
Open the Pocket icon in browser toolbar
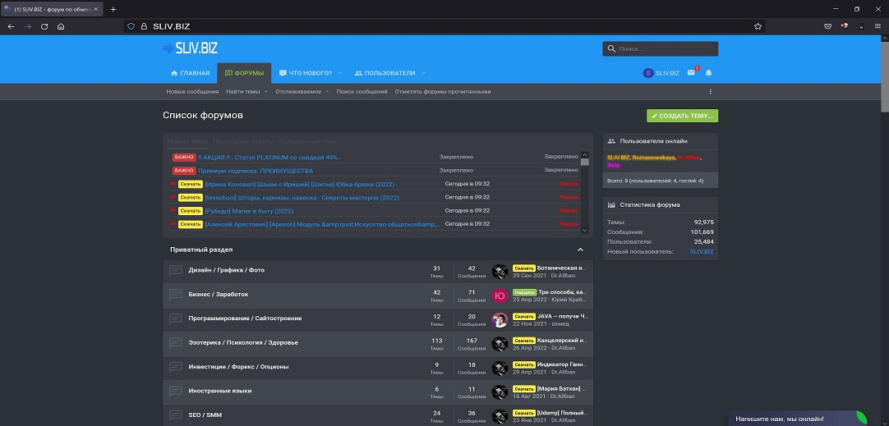pos(827,26)
